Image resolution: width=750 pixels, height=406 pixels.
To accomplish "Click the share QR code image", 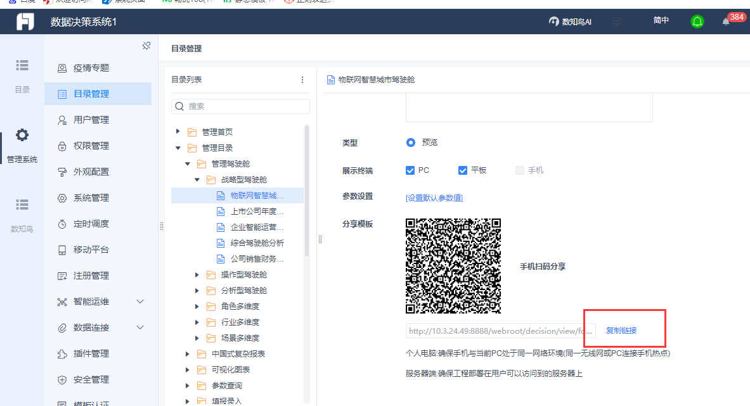I will click(453, 266).
